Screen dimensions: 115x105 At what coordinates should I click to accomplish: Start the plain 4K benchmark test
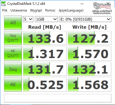[13, 84]
